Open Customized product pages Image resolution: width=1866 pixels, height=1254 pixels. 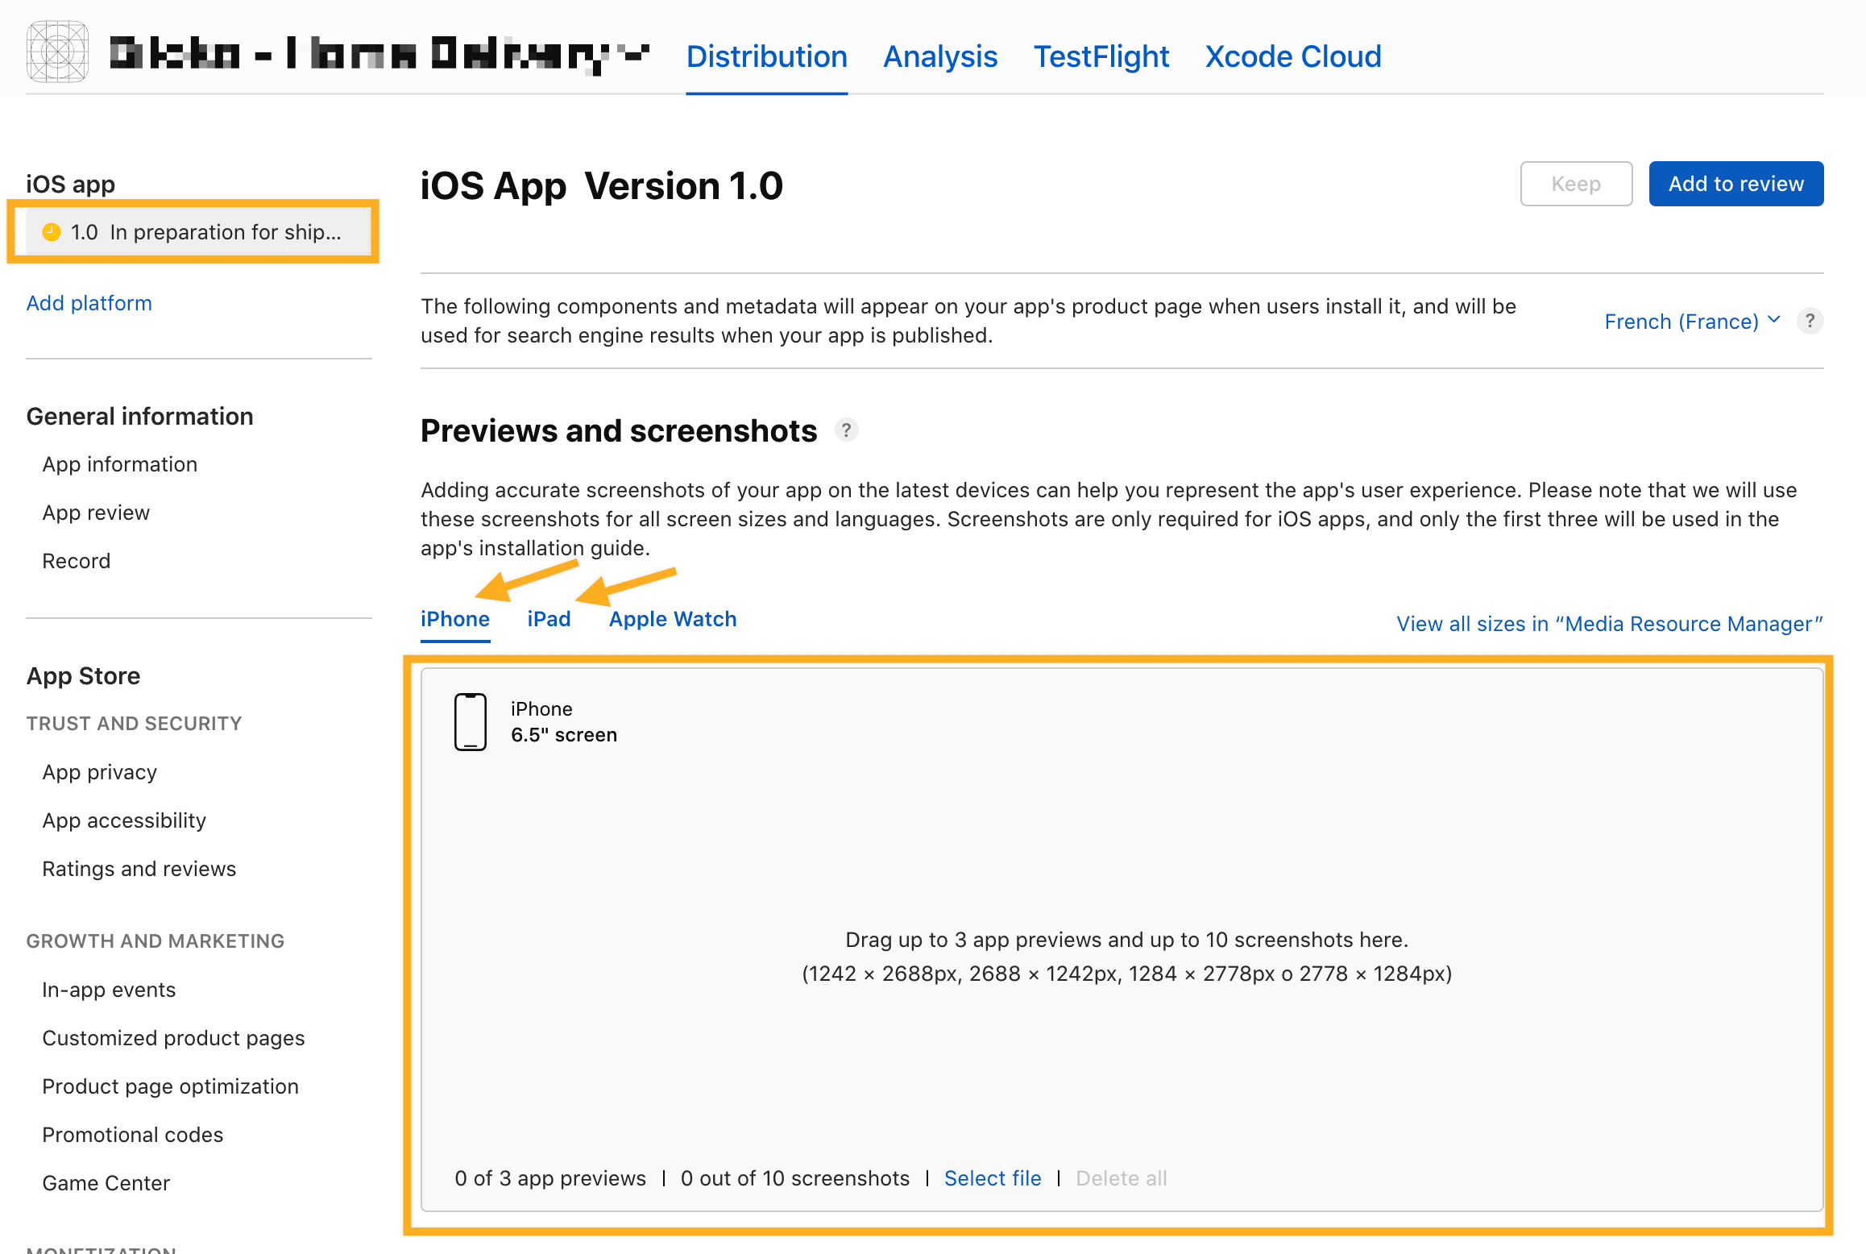click(173, 1038)
